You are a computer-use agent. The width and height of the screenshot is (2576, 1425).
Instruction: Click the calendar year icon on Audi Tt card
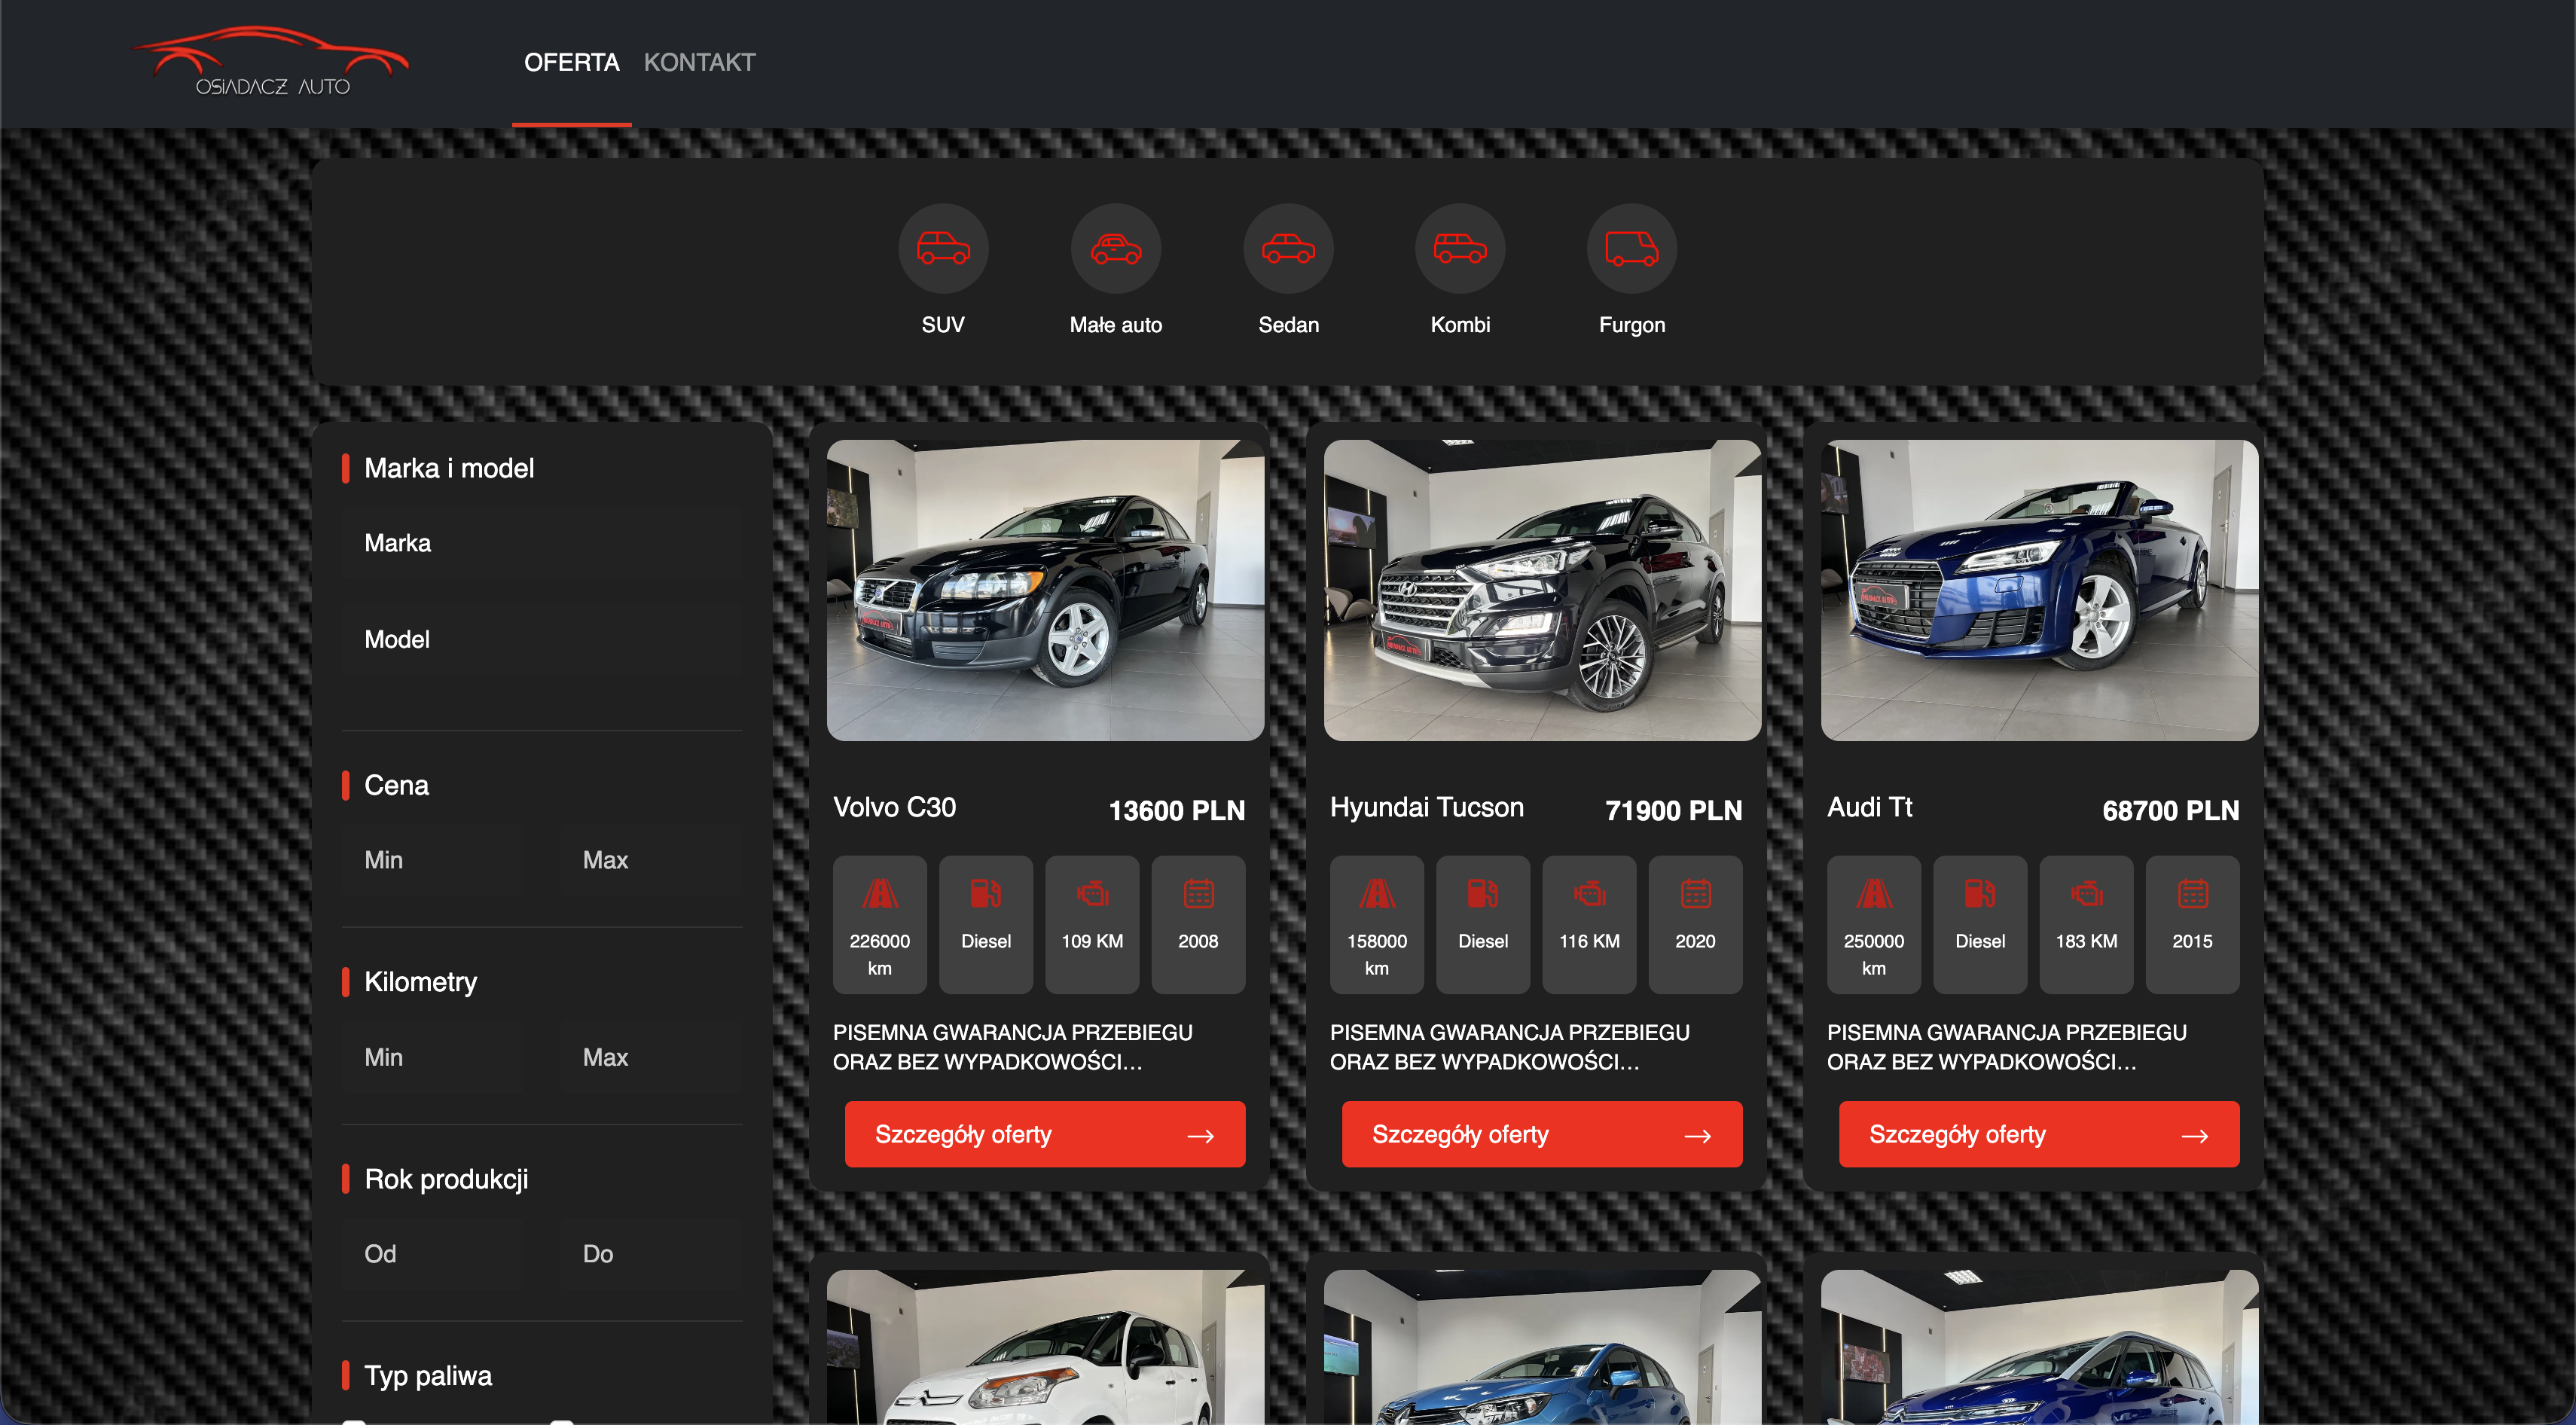click(2192, 893)
